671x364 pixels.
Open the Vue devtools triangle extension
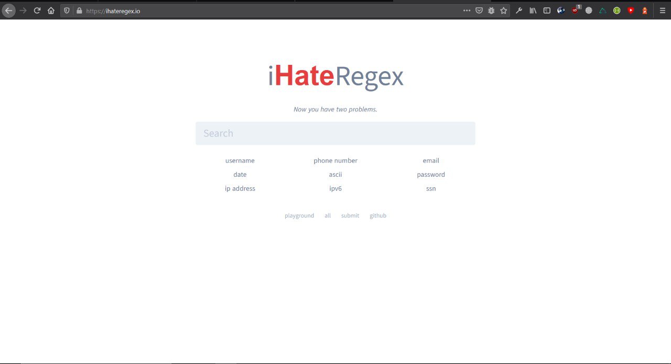(x=603, y=10)
